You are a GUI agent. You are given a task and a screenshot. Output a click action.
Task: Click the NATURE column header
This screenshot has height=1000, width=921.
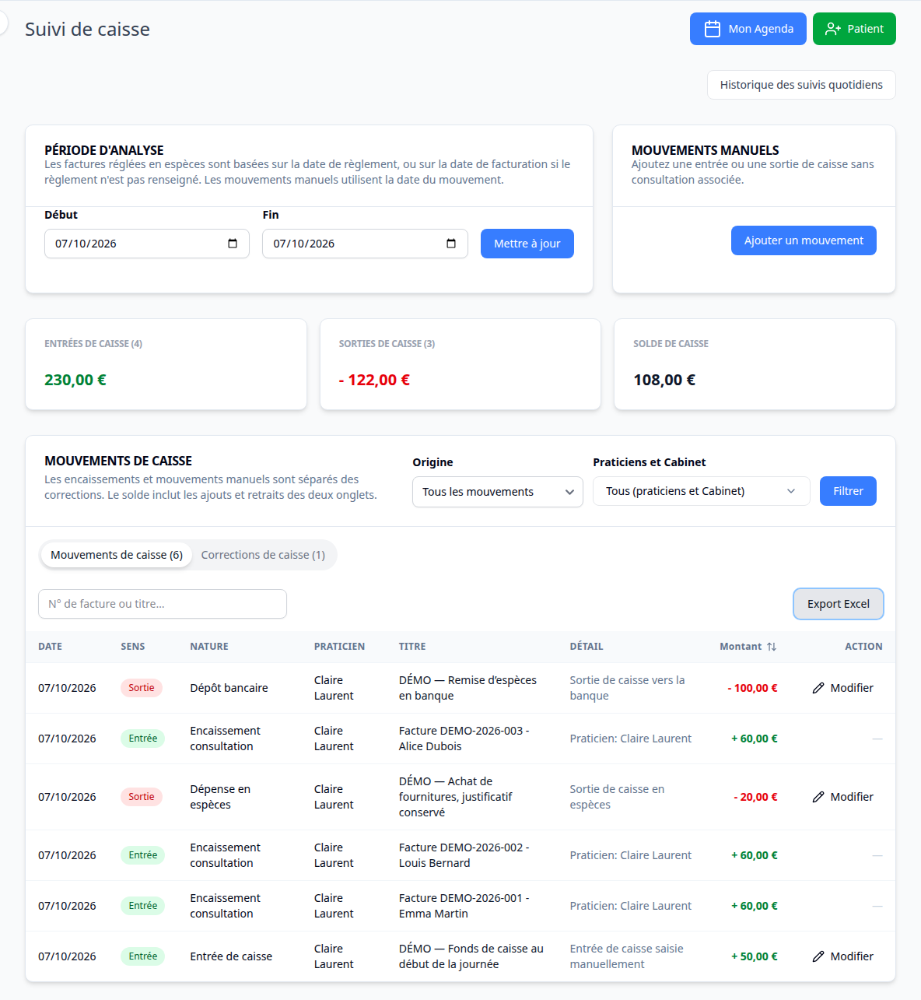pos(209,647)
